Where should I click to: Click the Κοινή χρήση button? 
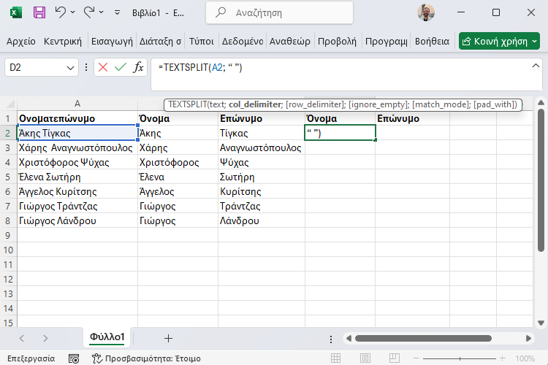499,41
